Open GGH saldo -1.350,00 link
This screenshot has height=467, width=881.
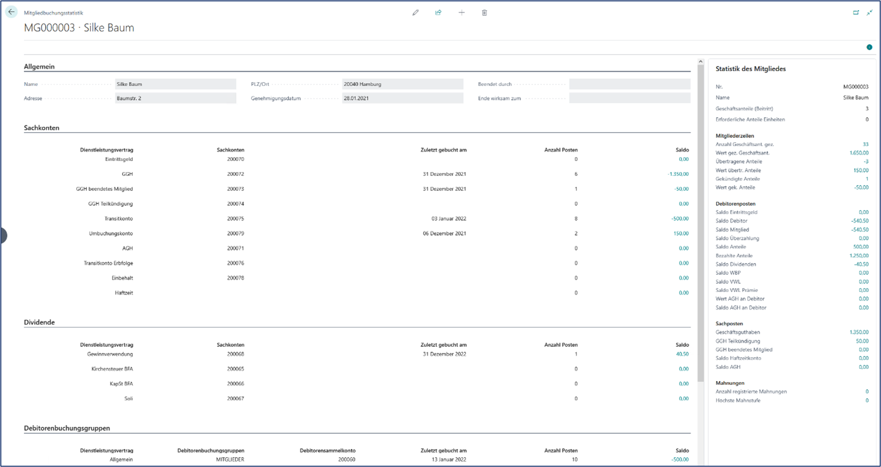click(678, 174)
